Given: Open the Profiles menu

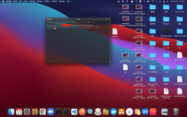Looking at the screenshot, I should click(x=47, y=1).
